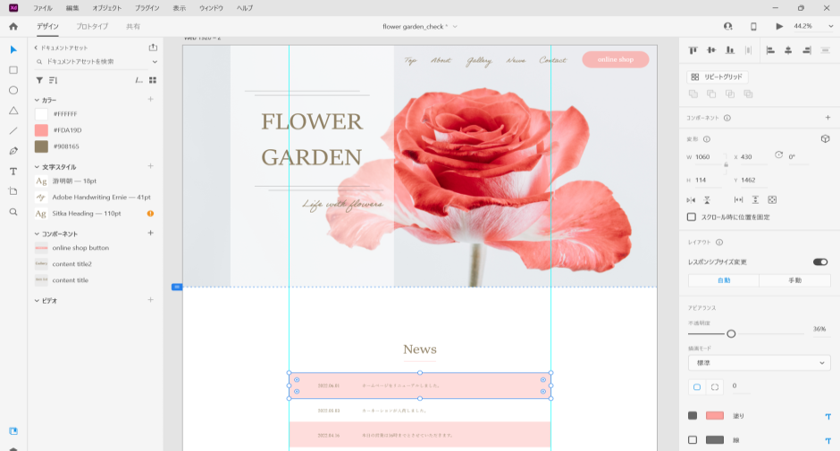
Task: Click the リピートグリッド button
Action: click(x=718, y=77)
